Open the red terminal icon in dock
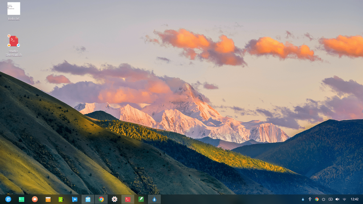Viewport: 363px width, 204px height. [x=128, y=199]
